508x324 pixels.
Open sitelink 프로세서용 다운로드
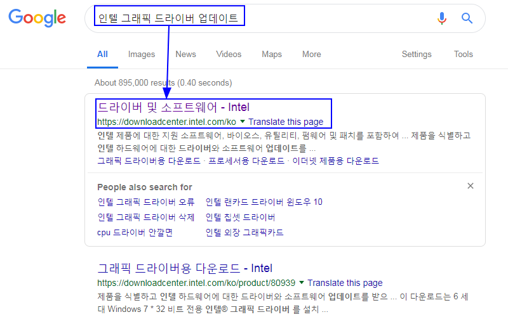coord(246,160)
